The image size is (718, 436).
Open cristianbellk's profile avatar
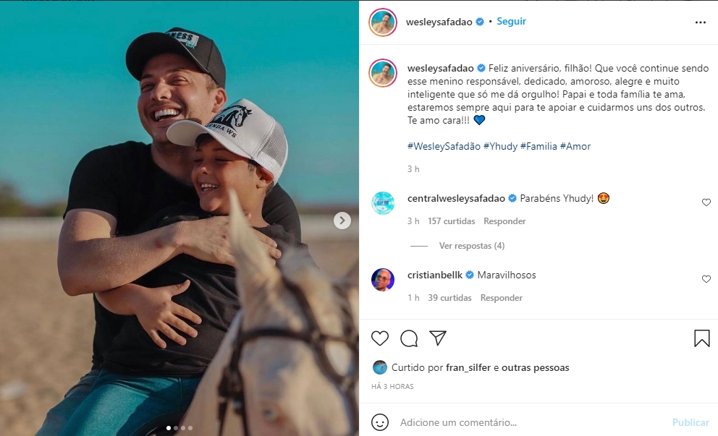click(383, 280)
